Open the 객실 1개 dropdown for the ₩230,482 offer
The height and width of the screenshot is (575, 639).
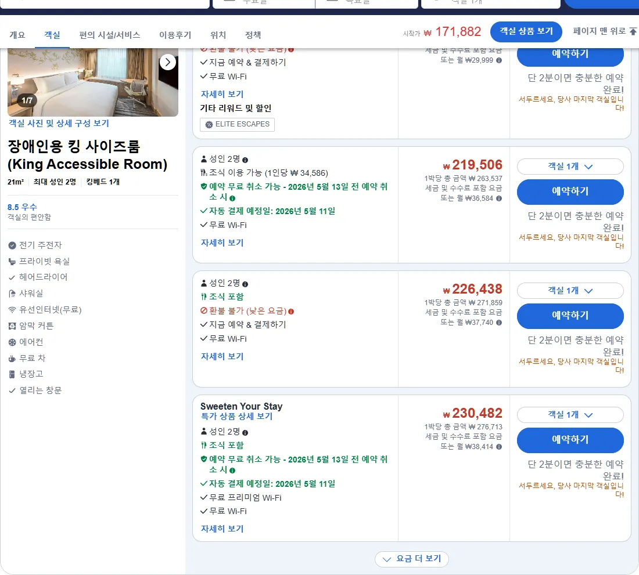point(570,415)
